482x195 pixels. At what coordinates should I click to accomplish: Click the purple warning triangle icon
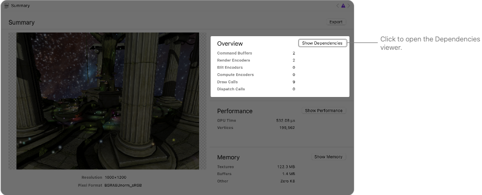coord(343,6)
